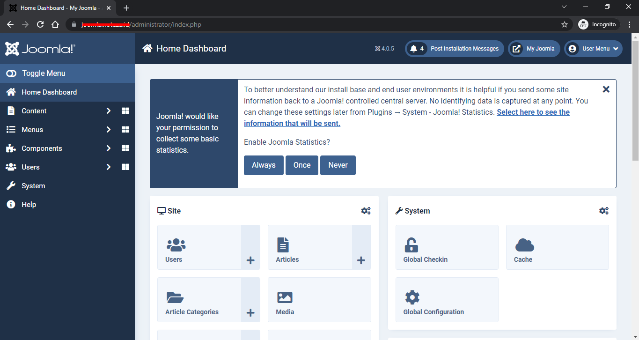Dismiss the statistics notice with X
639x340 pixels.
[606, 89]
